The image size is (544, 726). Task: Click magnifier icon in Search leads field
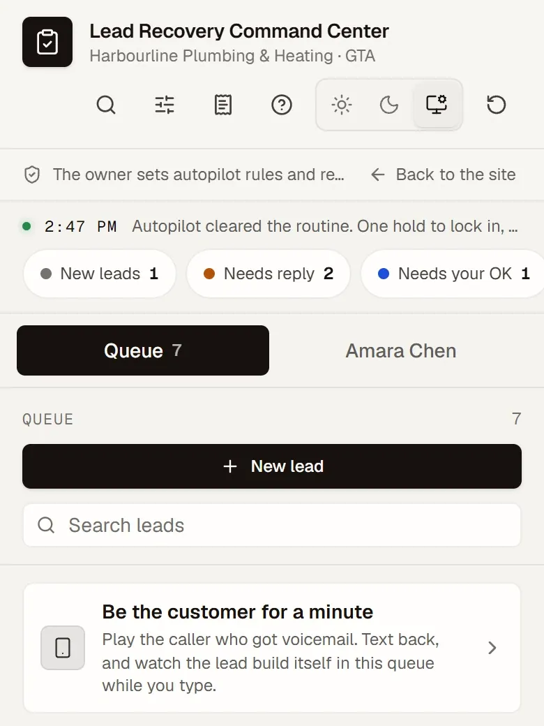46,525
